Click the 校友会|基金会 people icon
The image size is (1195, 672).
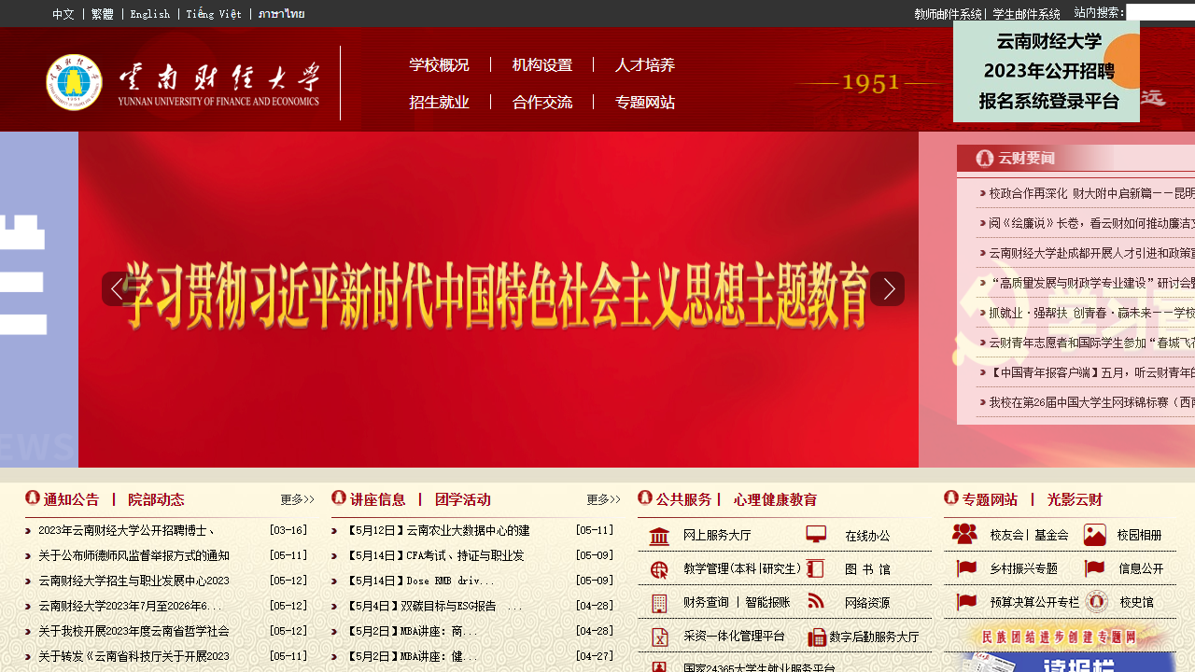pos(965,533)
